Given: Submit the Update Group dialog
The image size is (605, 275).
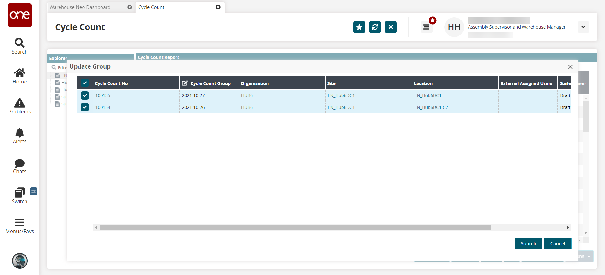Looking at the screenshot, I should tap(528, 244).
